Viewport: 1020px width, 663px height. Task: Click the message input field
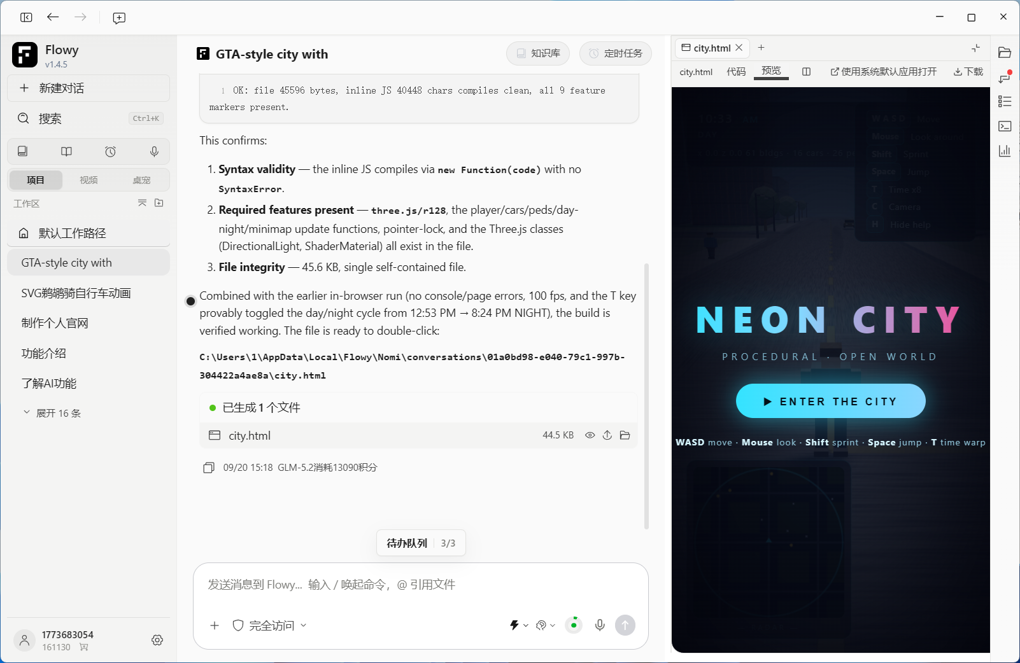[x=420, y=585]
